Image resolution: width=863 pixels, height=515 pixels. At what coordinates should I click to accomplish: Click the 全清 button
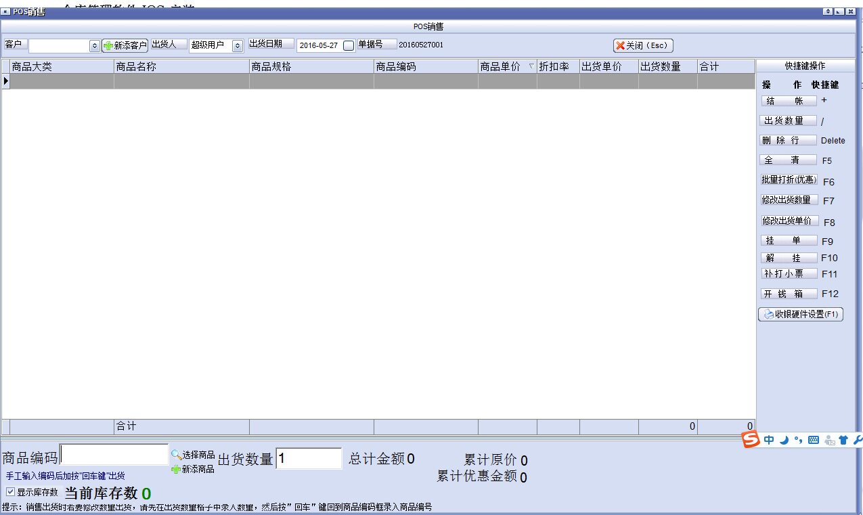click(x=789, y=160)
